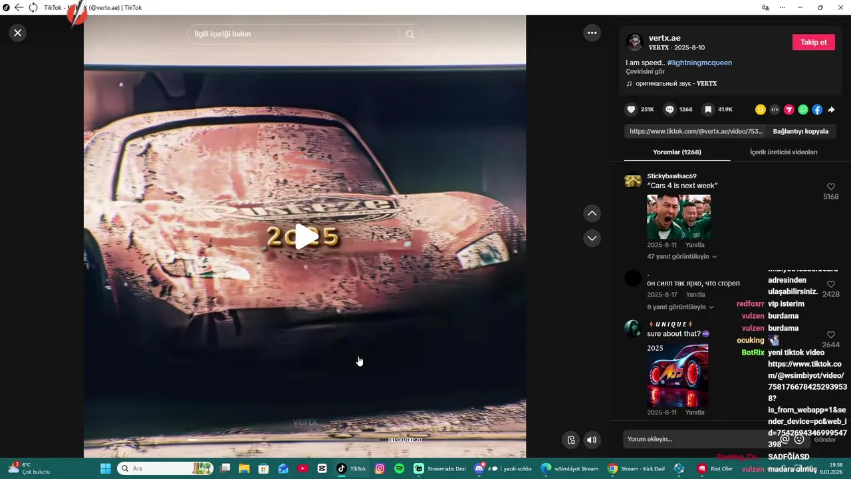This screenshot has width=851, height=479.
Task: Open browser translate icon in title bar
Action: [x=765, y=7]
